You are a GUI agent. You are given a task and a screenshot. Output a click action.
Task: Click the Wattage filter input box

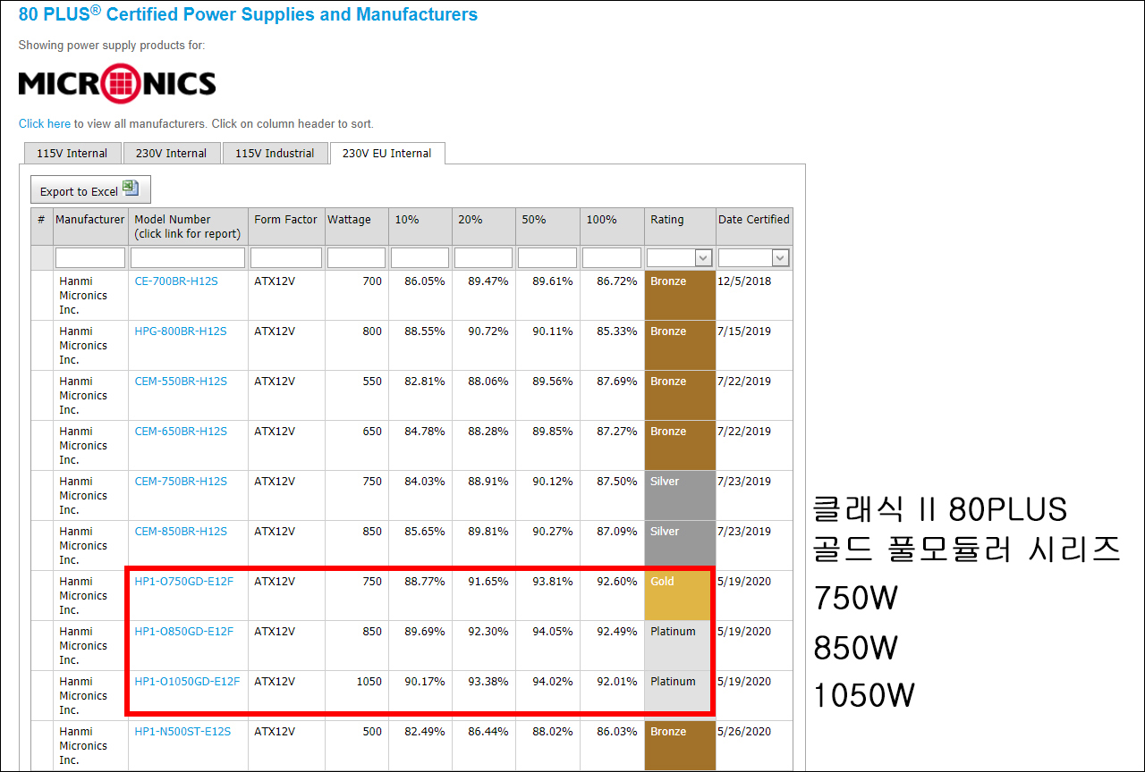356,258
